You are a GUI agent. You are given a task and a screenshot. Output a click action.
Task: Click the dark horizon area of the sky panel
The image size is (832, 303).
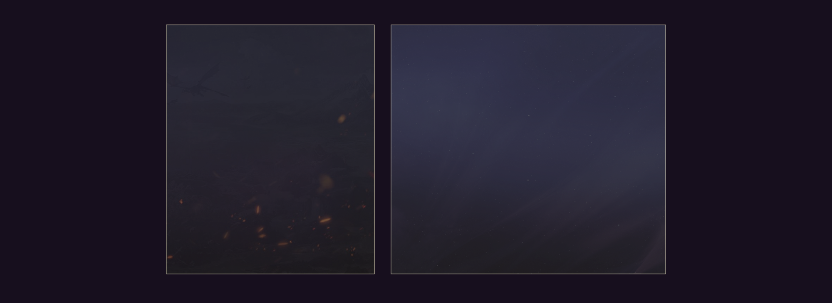click(x=499, y=253)
